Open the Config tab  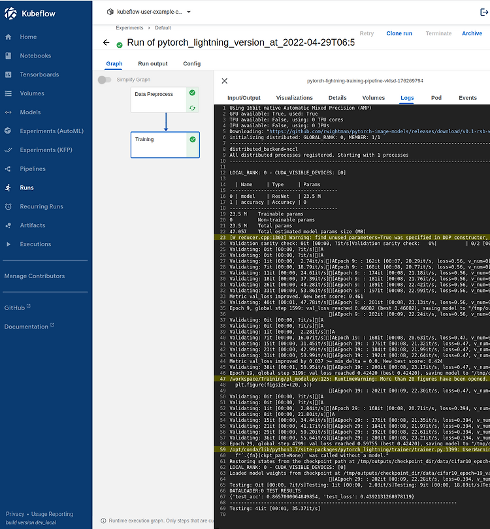[191, 63]
